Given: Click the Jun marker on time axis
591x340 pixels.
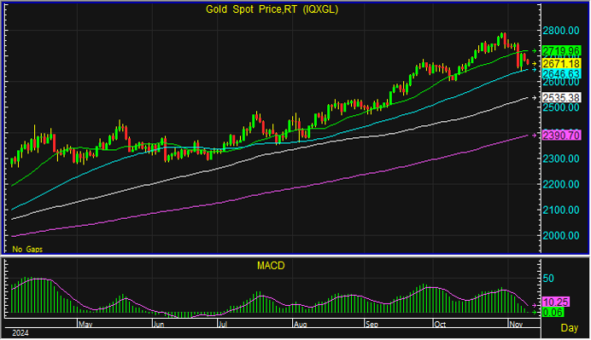Looking at the screenshot, I should 159,324.
